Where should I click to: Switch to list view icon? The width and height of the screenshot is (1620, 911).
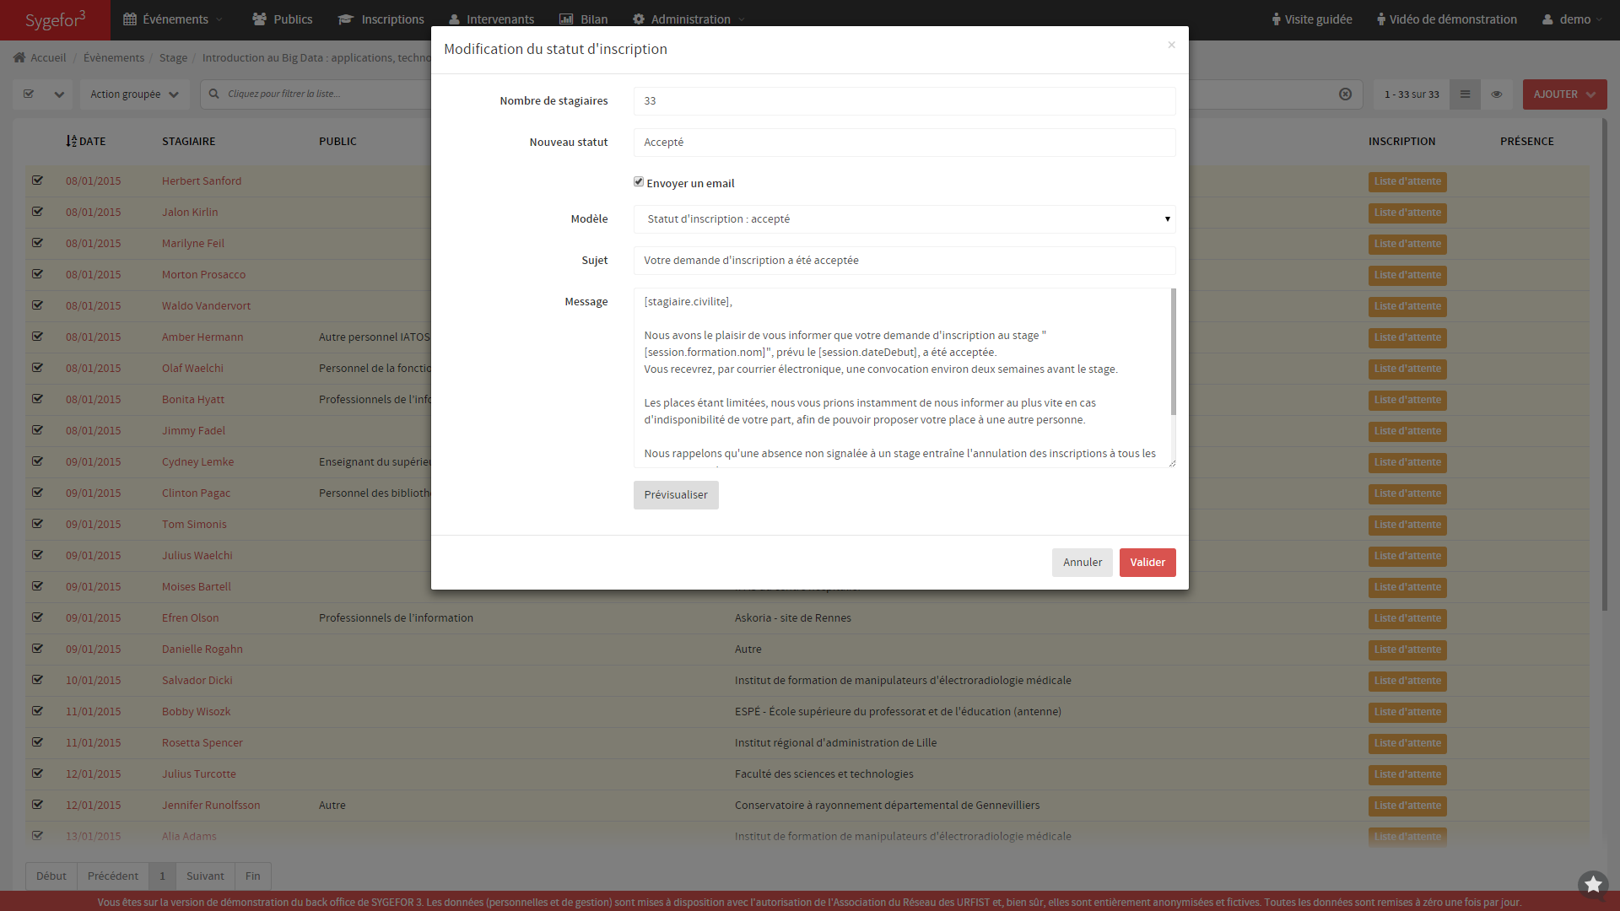(x=1465, y=94)
